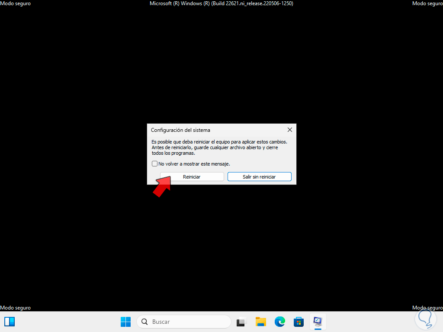Open the Start menu

tap(125, 322)
